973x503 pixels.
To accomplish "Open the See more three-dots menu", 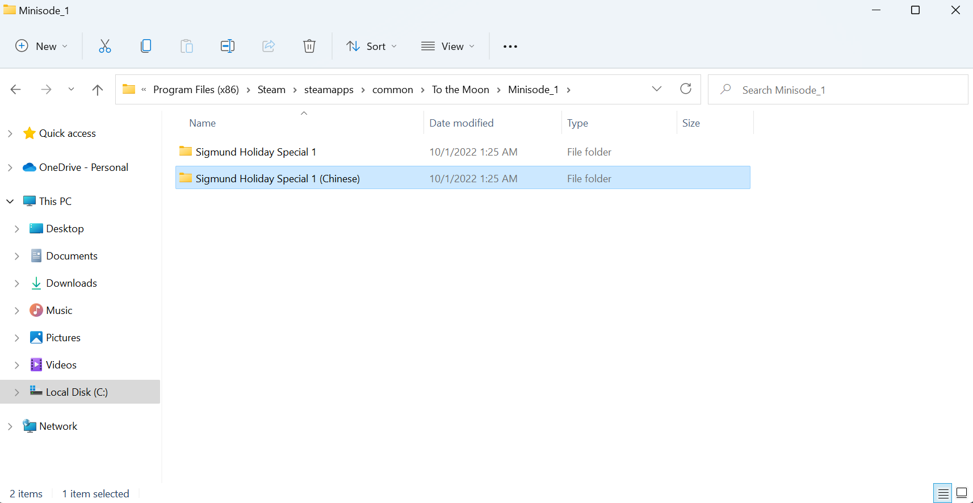I will coord(510,47).
